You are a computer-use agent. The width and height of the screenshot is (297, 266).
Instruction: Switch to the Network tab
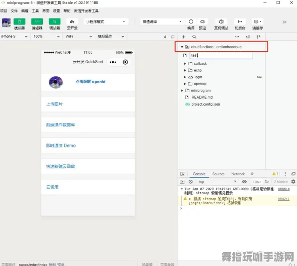coord(238,174)
